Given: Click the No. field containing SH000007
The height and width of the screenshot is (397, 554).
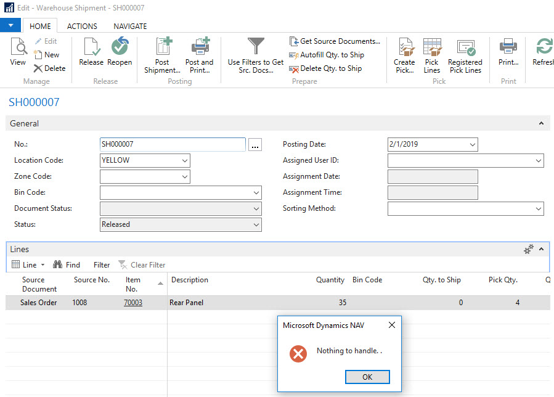Looking at the screenshot, I should (x=173, y=144).
